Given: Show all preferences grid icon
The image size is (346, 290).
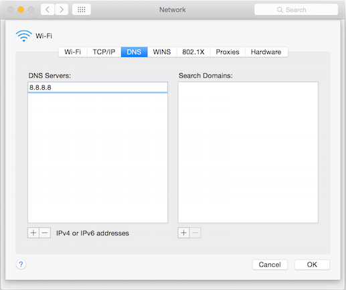Looking at the screenshot, I should tap(82, 9).
